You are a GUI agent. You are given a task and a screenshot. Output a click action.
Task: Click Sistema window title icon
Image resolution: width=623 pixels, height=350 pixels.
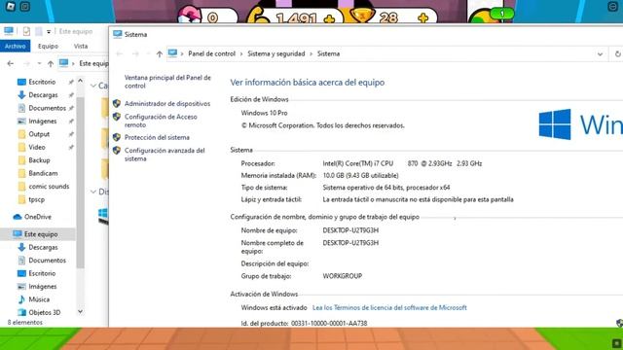pos(117,34)
